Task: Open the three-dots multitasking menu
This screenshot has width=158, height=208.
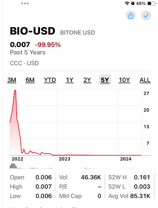Action: point(25,3)
